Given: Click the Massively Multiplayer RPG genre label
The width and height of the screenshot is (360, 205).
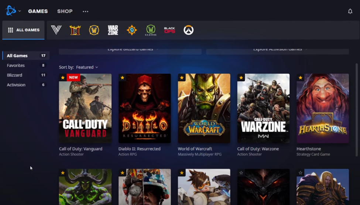Looking at the screenshot, I should click(x=199, y=154).
